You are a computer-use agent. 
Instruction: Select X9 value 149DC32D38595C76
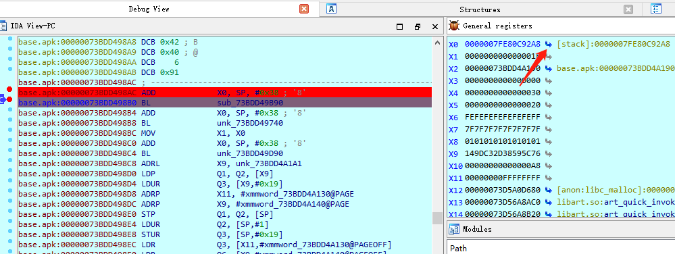503,153
